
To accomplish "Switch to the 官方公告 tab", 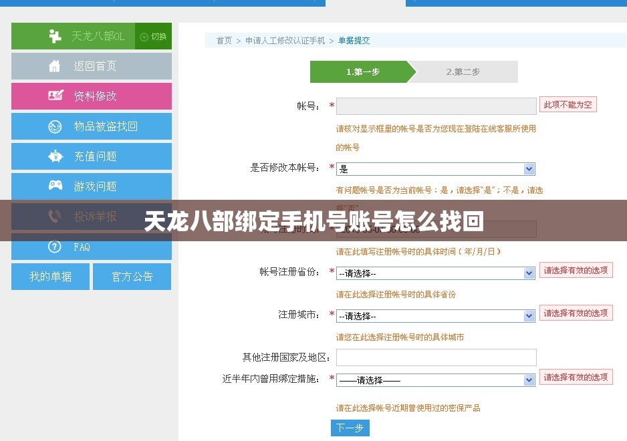I will [x=132, y=276].
